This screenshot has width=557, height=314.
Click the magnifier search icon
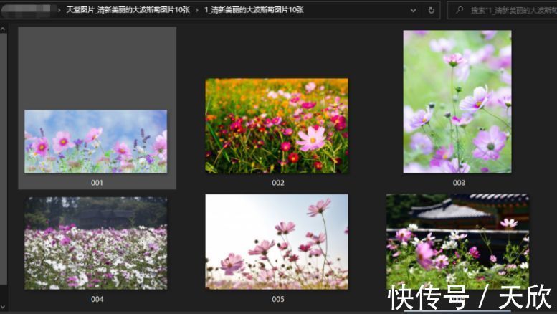tap(459, 11)
